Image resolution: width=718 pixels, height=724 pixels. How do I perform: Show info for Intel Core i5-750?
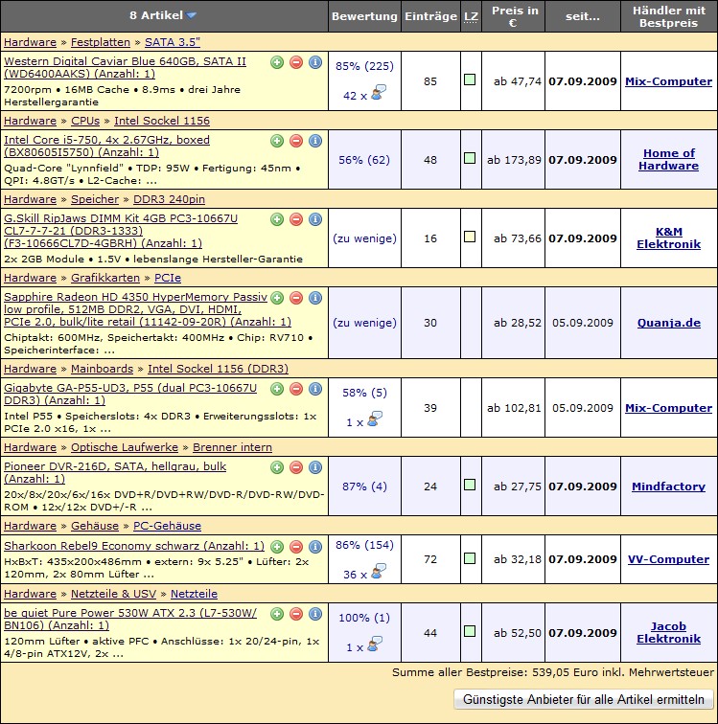(x=315, y=141)
